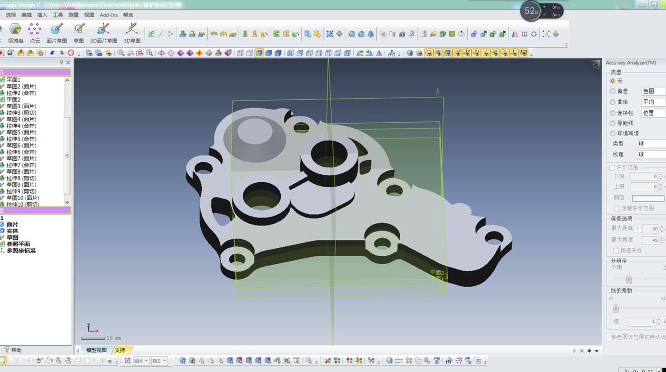This screenshot has height=372, width=666.
Task: Check the 精细采样 checkbox
Action: pyautogui.click(x=616, y=250)
